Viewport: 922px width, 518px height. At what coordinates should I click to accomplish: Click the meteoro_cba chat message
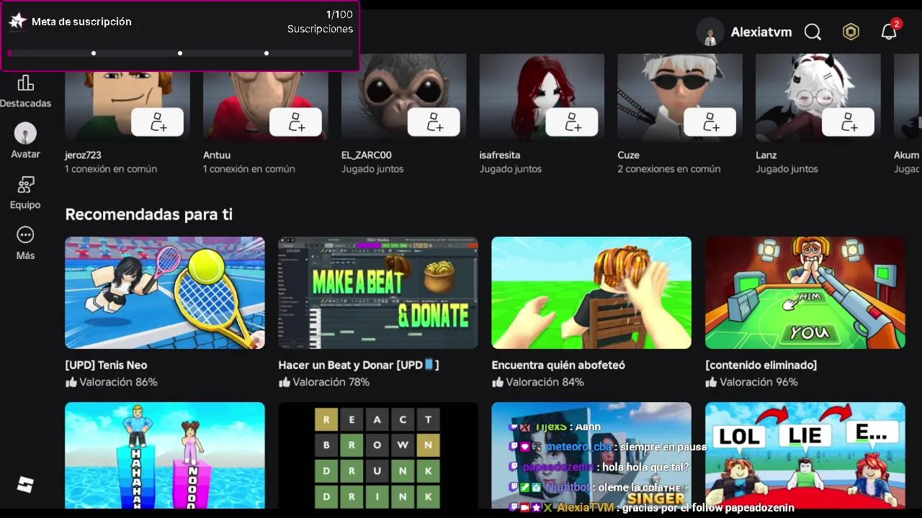pyautogui.click(x=608, y=447)
